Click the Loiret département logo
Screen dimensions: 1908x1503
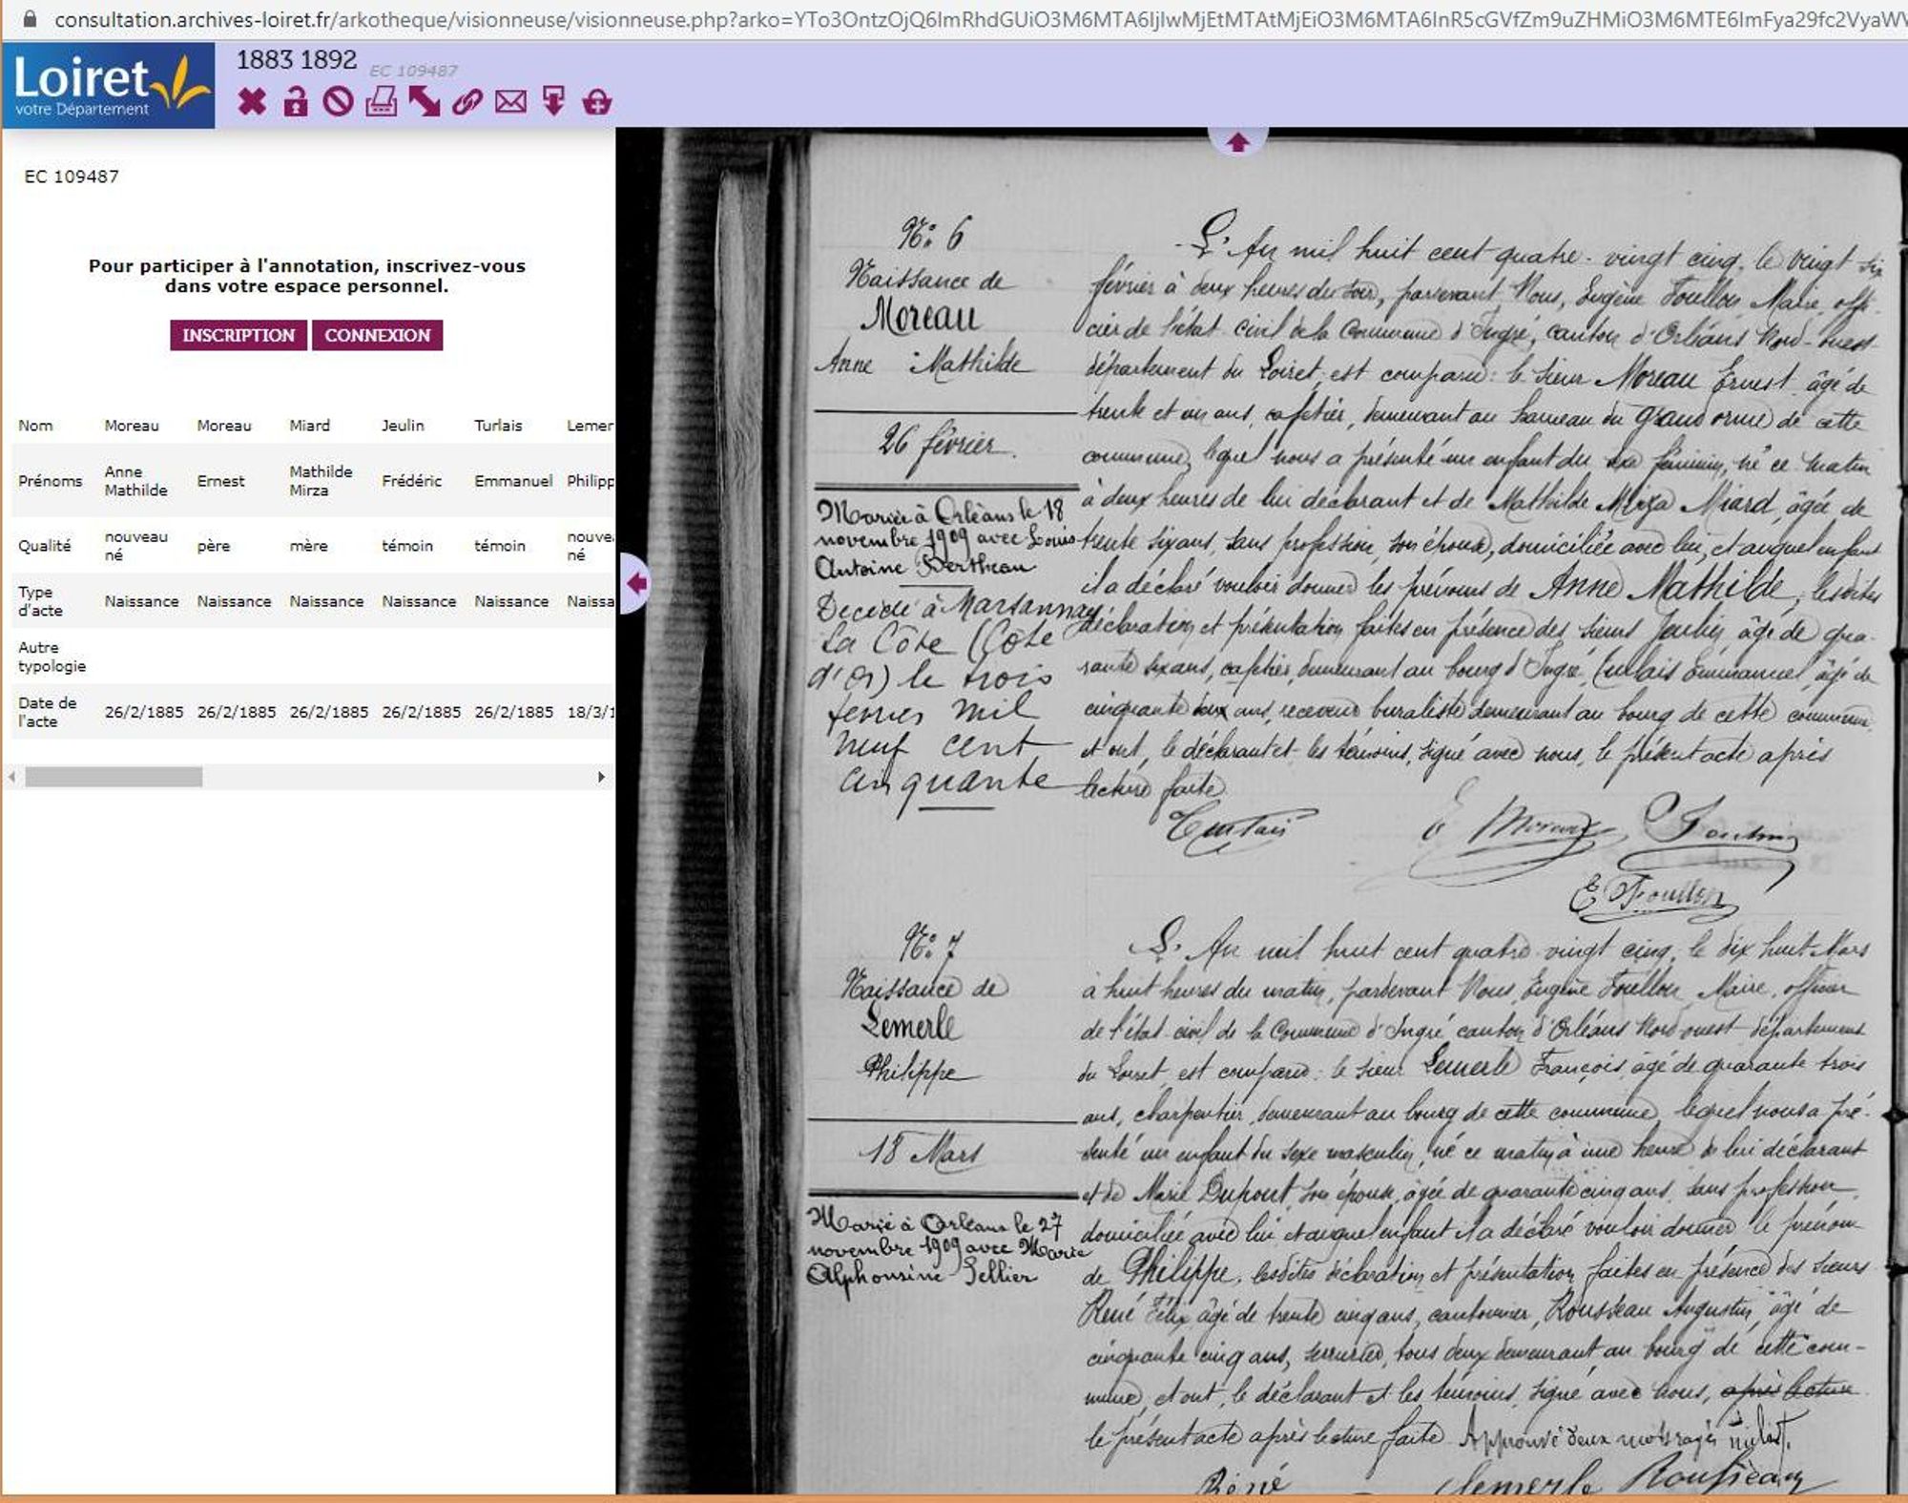[109, 85]
